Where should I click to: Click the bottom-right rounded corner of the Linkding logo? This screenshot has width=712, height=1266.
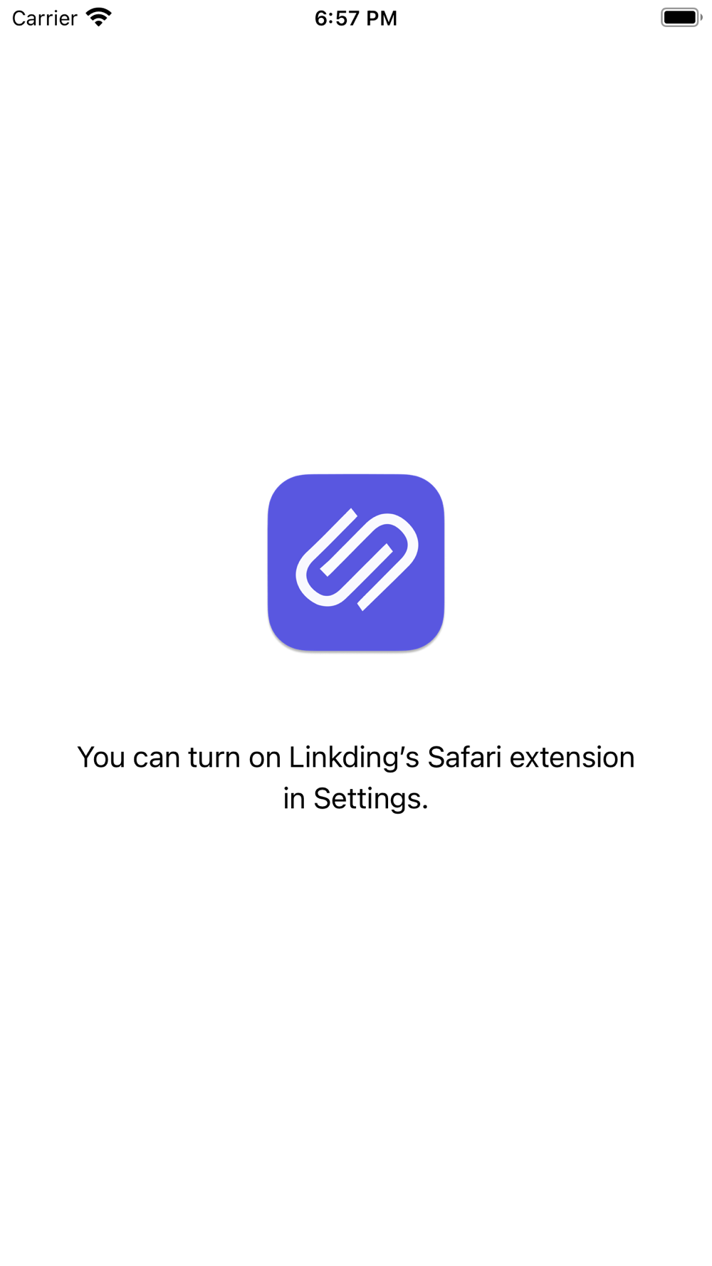pos(429,635)
